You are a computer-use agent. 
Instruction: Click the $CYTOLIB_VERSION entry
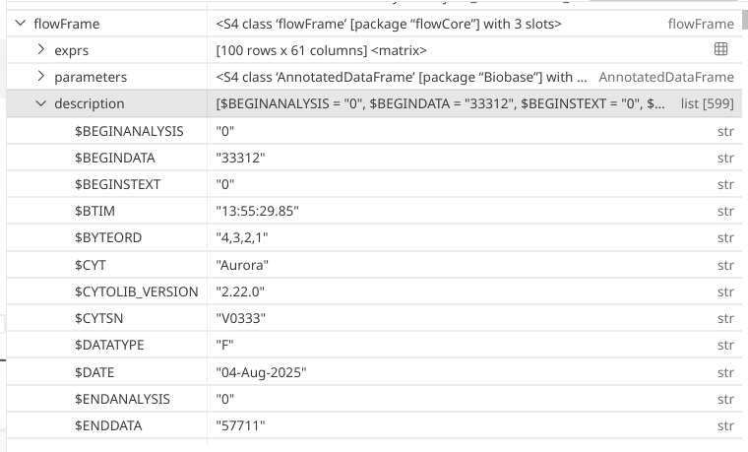[x=137, y=291]
